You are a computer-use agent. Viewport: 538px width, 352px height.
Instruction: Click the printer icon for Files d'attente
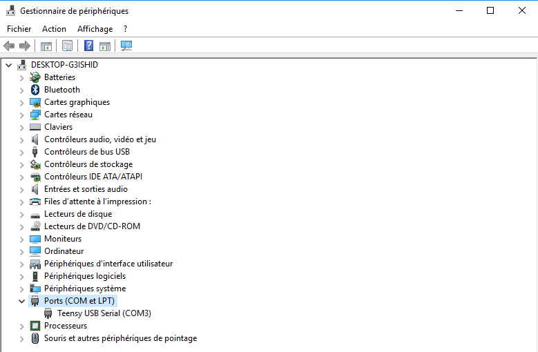(35, 202)
